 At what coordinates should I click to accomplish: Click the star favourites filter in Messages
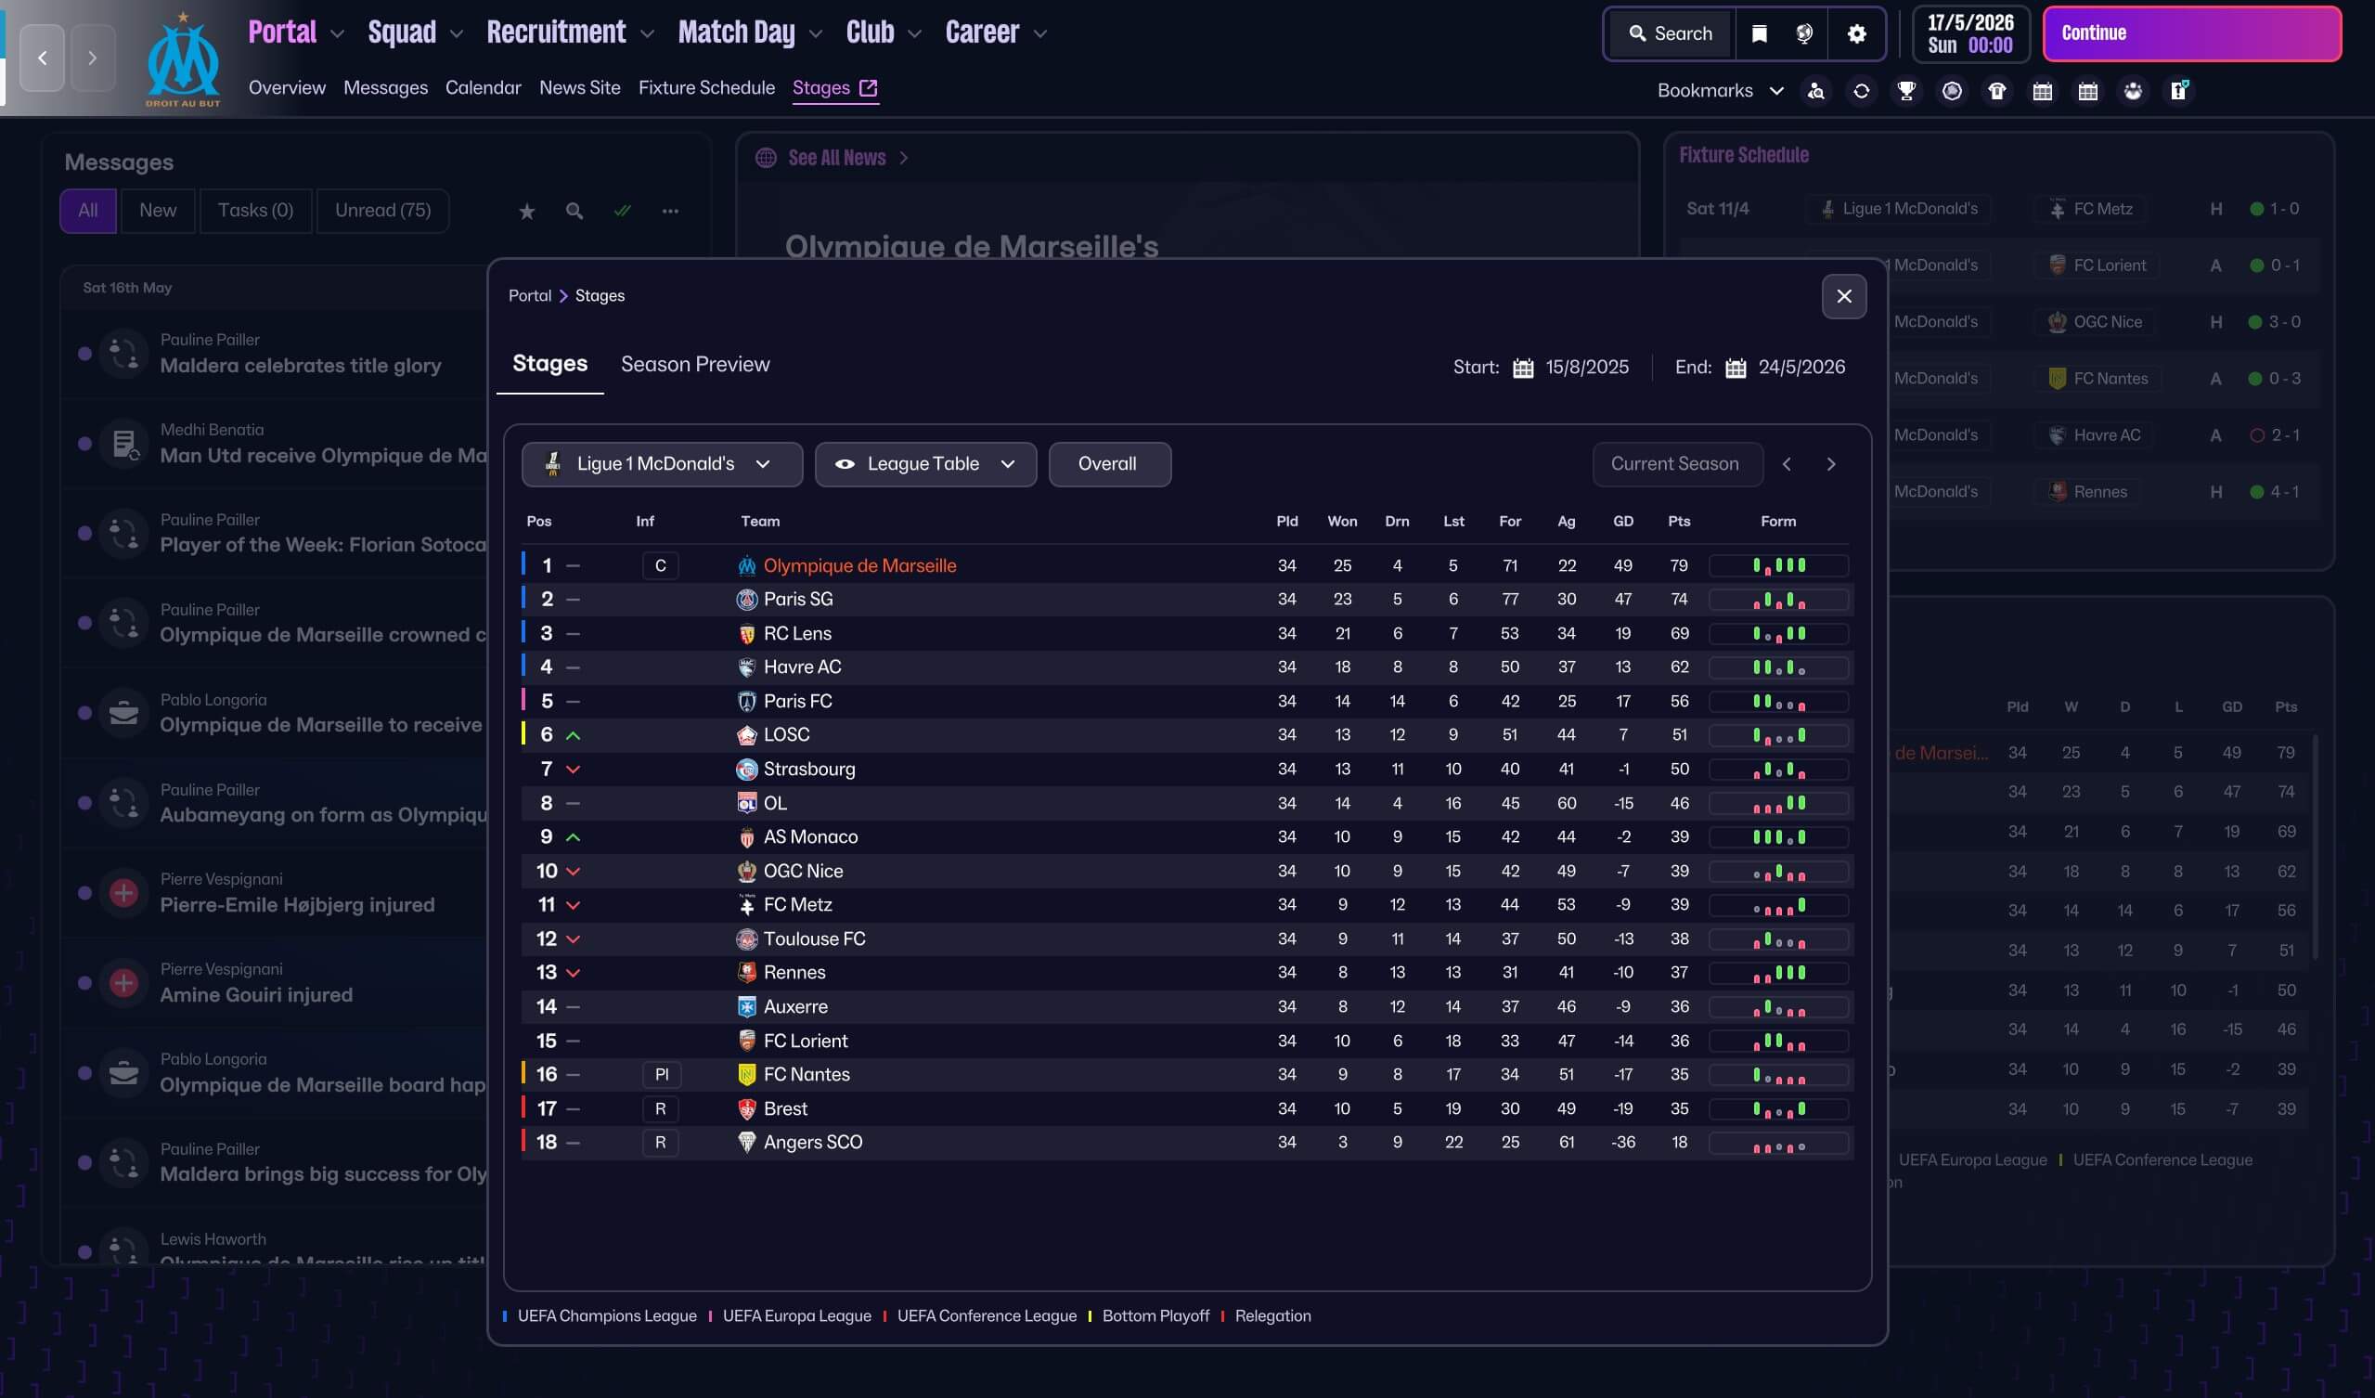[527, 210]
